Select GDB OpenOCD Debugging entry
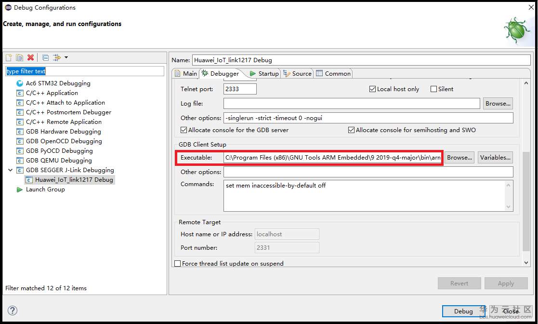Viewport: 538px width, 324px height. point(64,141)
